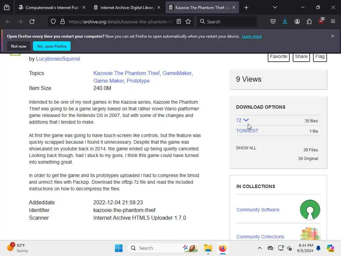Viewport: 341px width, 256px height.
Task: Click the cloud sync off tray icon
Action: tap(270, 248)
